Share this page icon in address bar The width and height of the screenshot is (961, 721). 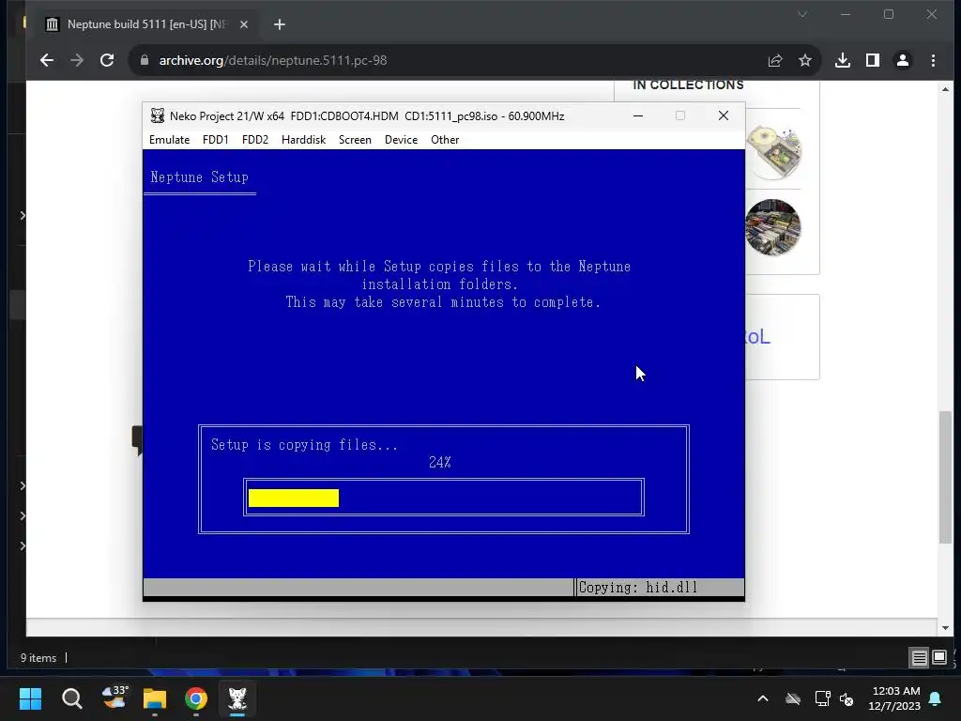[774, 60]
